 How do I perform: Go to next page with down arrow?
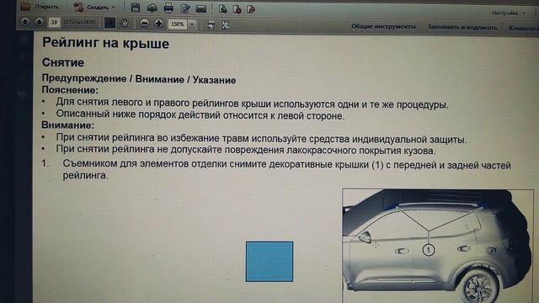pyautogui.click(x=39, y=23)
